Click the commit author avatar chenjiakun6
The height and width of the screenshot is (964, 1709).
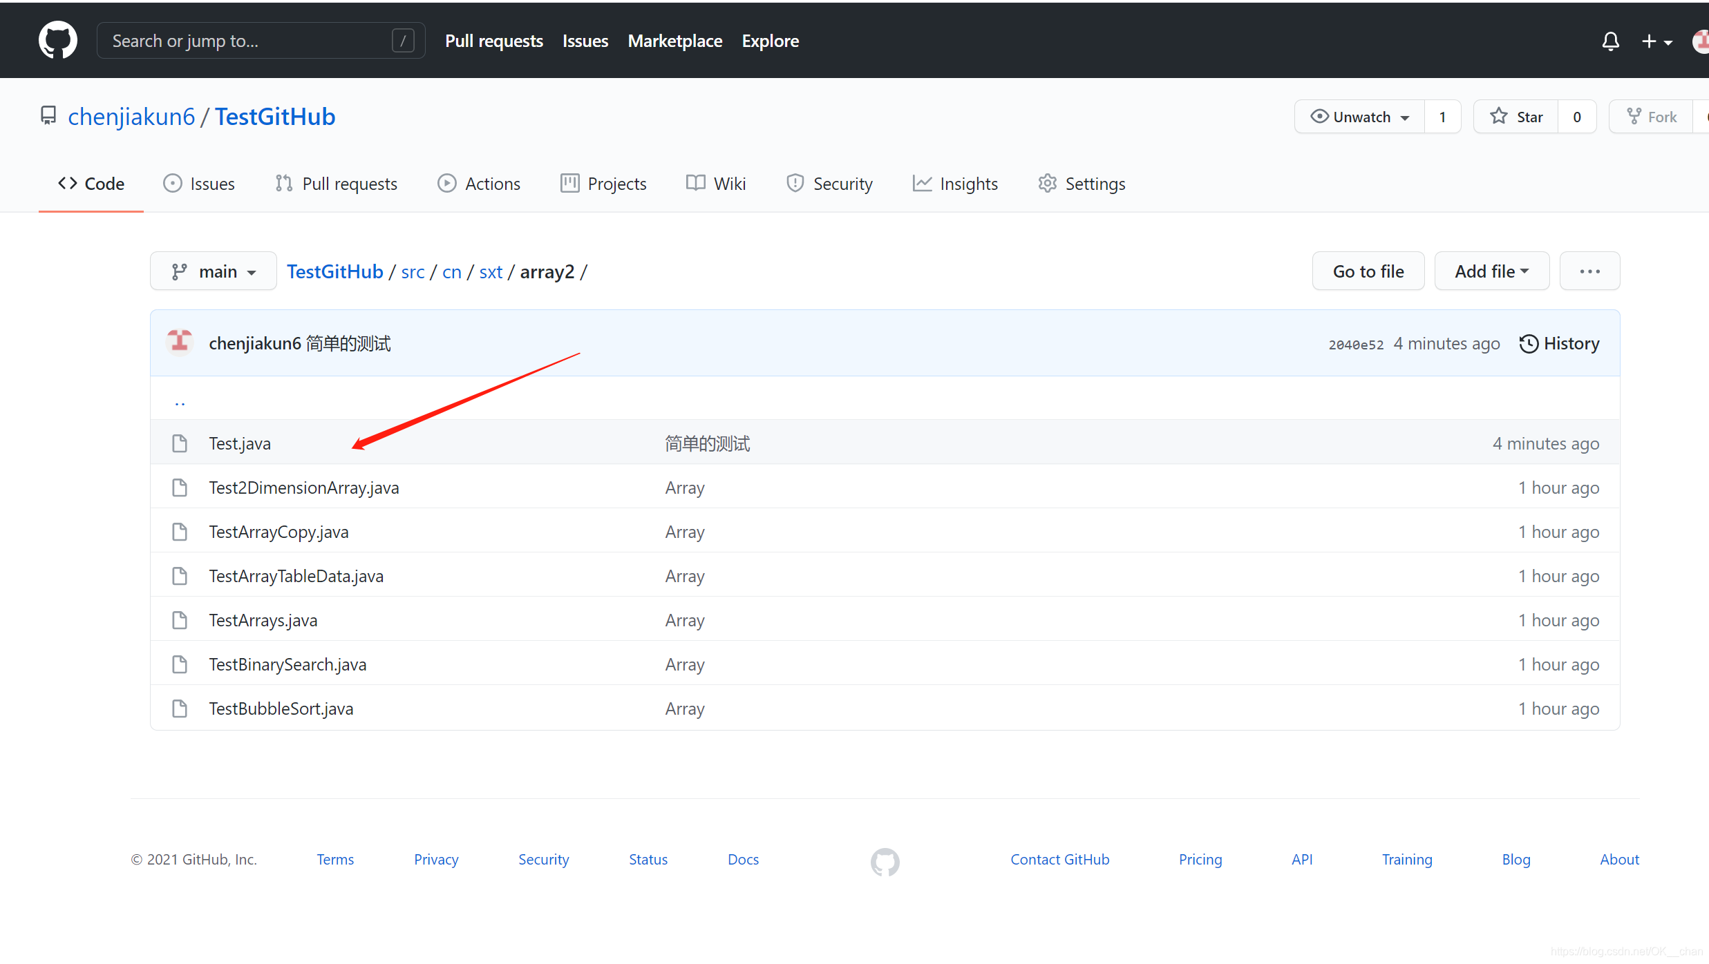click(x=180, y=342)
